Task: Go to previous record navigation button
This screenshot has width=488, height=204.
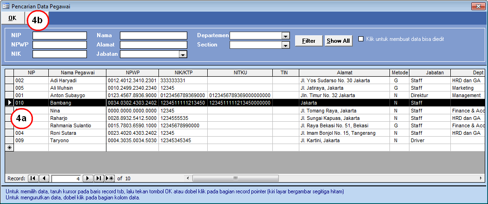Action: tap(44, 178)
